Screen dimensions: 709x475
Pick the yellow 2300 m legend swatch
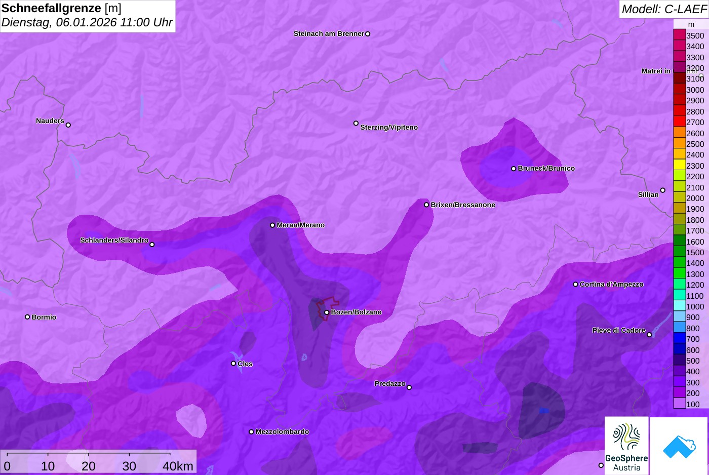tap(680, 165)
